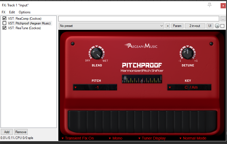Open the Key dropdown showing C / Am
Image resolution: width=227 pixels, height=144 pixels.
click(189, 87)
